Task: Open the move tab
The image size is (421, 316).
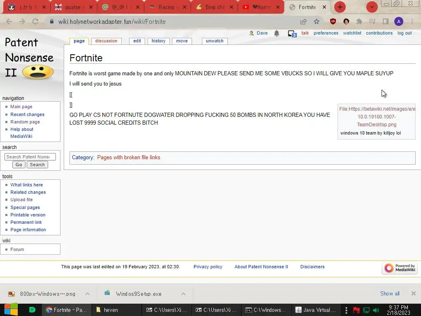Action: tap(182, 41)
